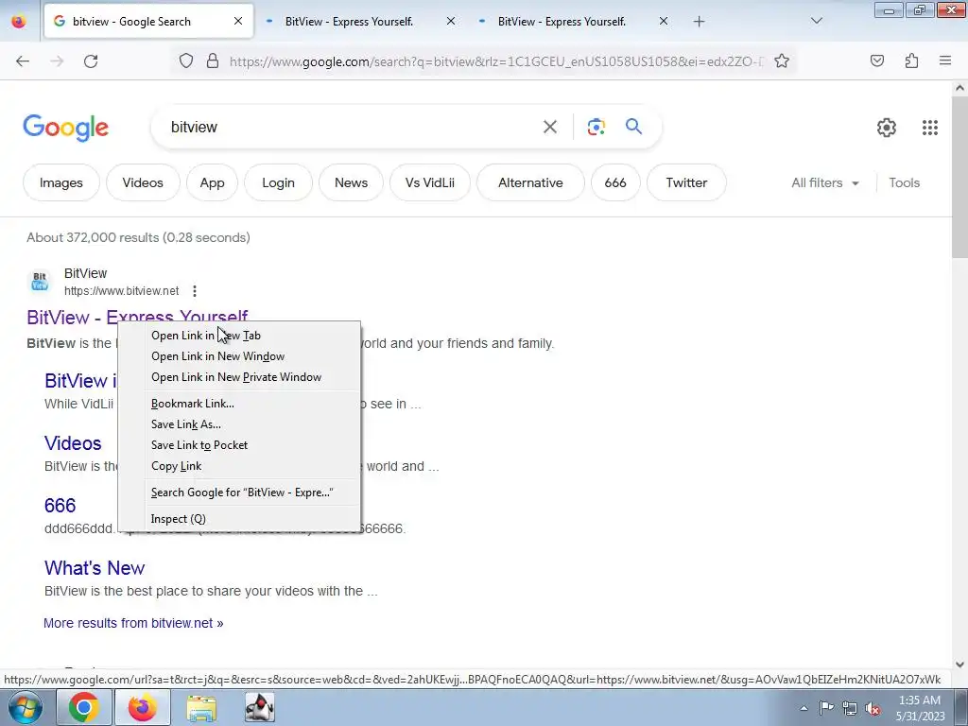Bookmark this page with the star icon
The width and height of the screenshot is (968, 726).
click(x=782, y=61)
